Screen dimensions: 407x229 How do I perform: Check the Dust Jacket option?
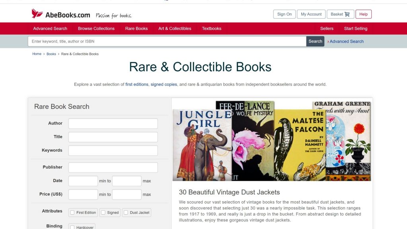tap(126, 213)
